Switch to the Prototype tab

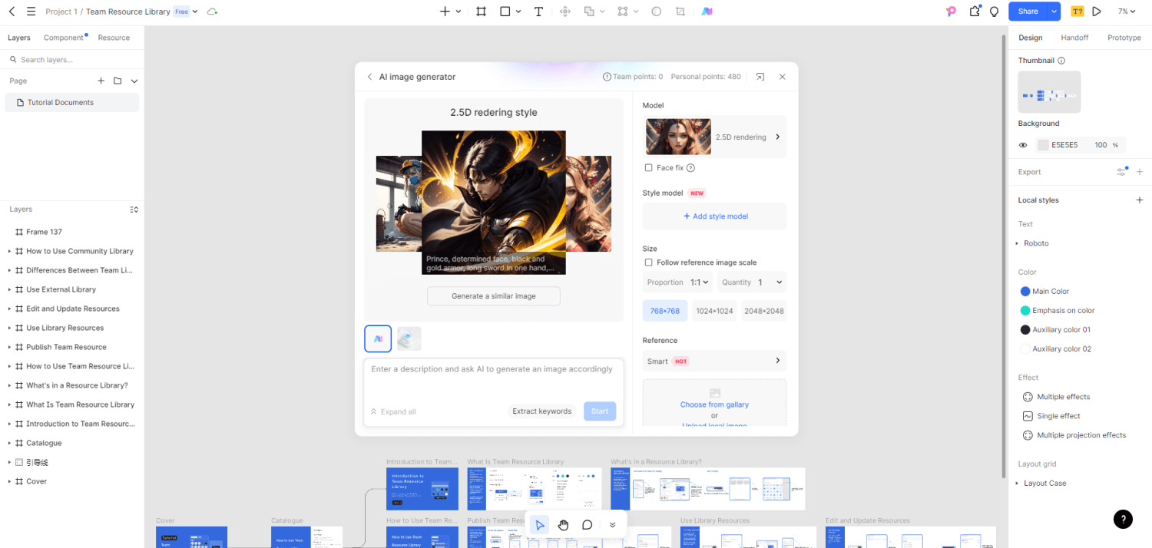(x=1124, y=37)
